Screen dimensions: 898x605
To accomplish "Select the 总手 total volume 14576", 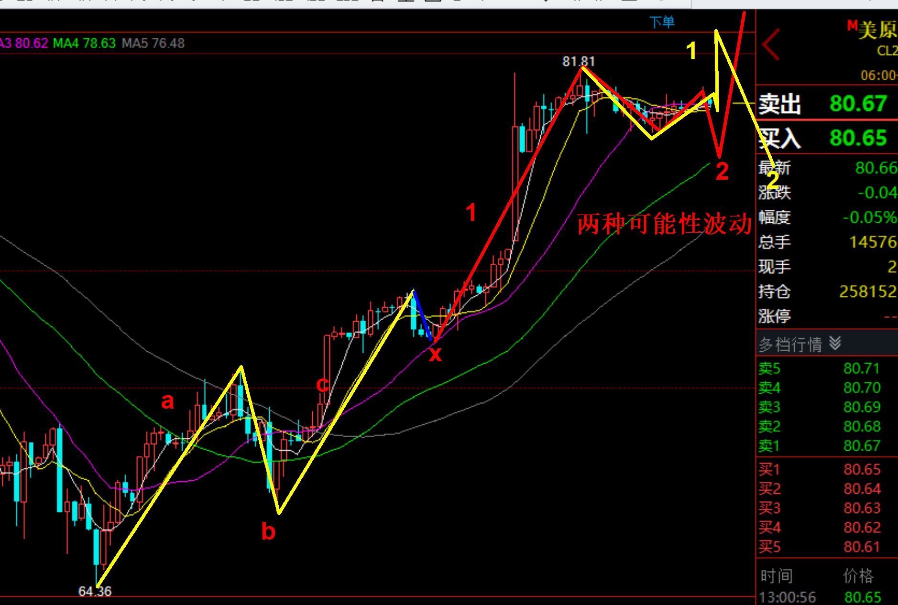I will pyautogui.click(x=873, y=242).
